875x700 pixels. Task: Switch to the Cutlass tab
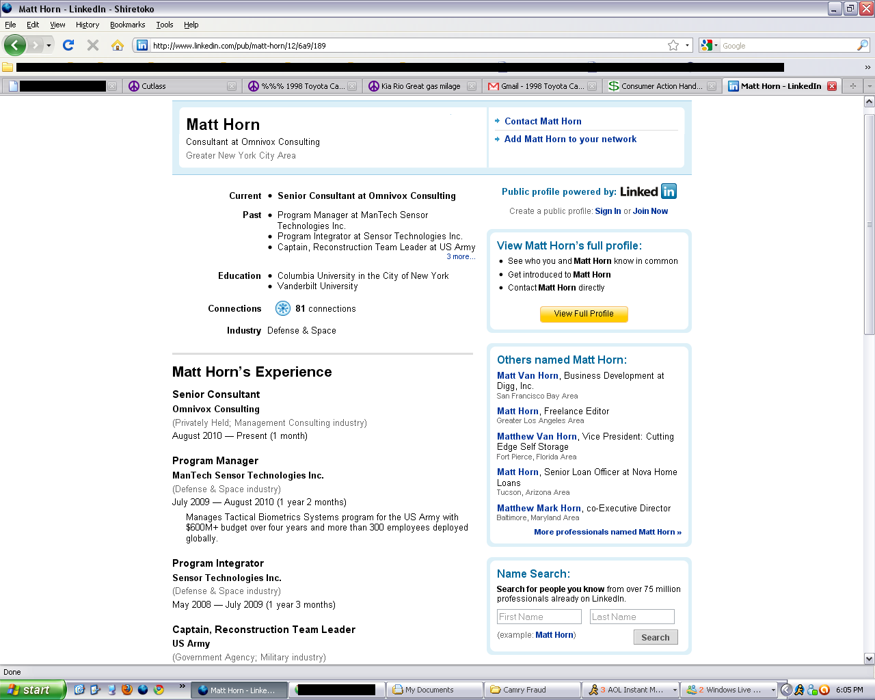(x=182, y=86)
